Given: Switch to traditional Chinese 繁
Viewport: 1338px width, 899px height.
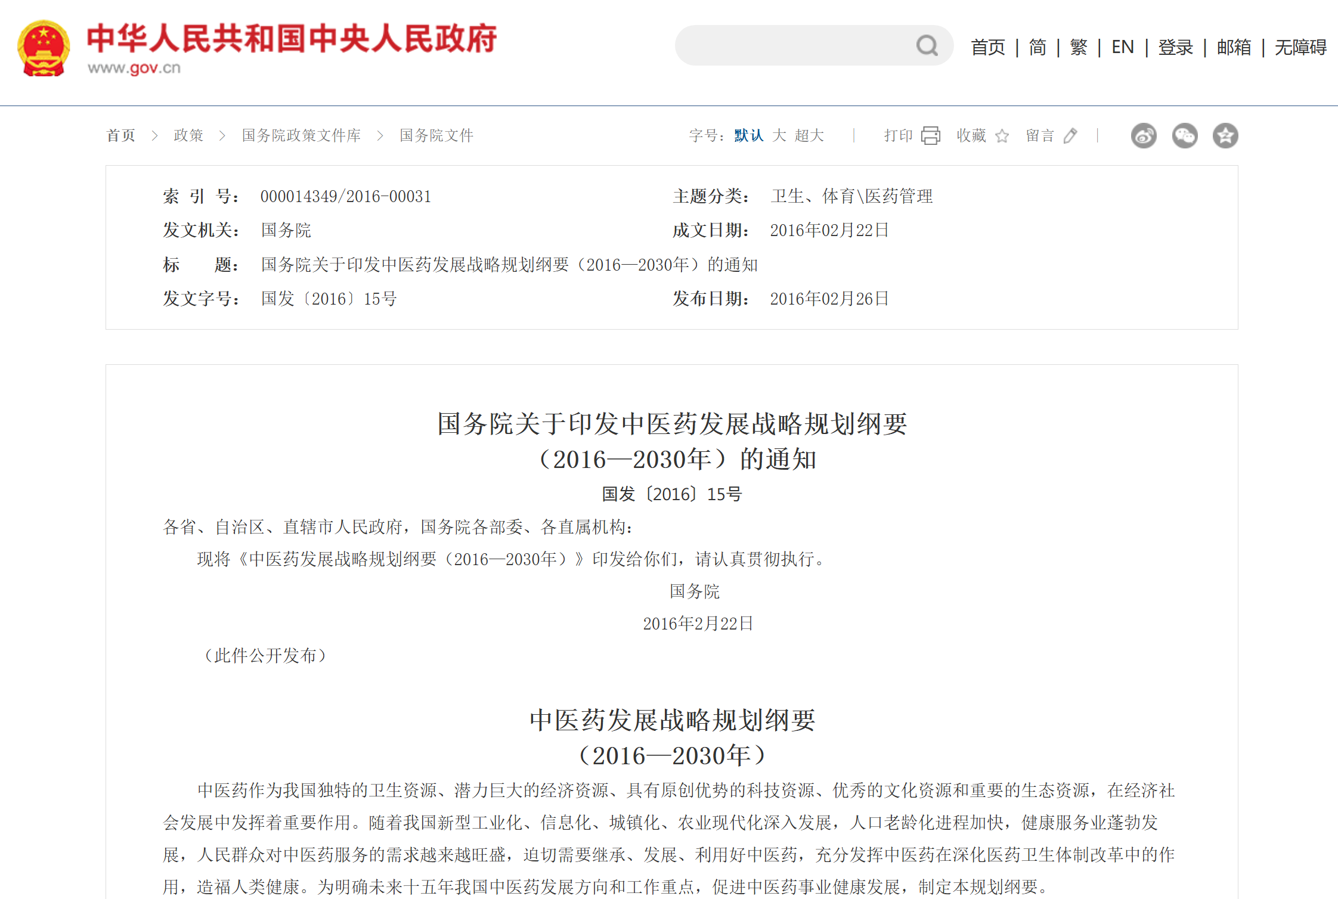Looking at the screenshot, I should pyautogui.click(x=1079, y=47).
